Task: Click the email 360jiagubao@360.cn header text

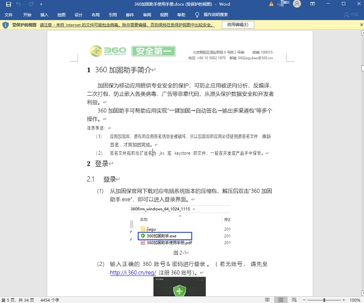Action: 255,58
